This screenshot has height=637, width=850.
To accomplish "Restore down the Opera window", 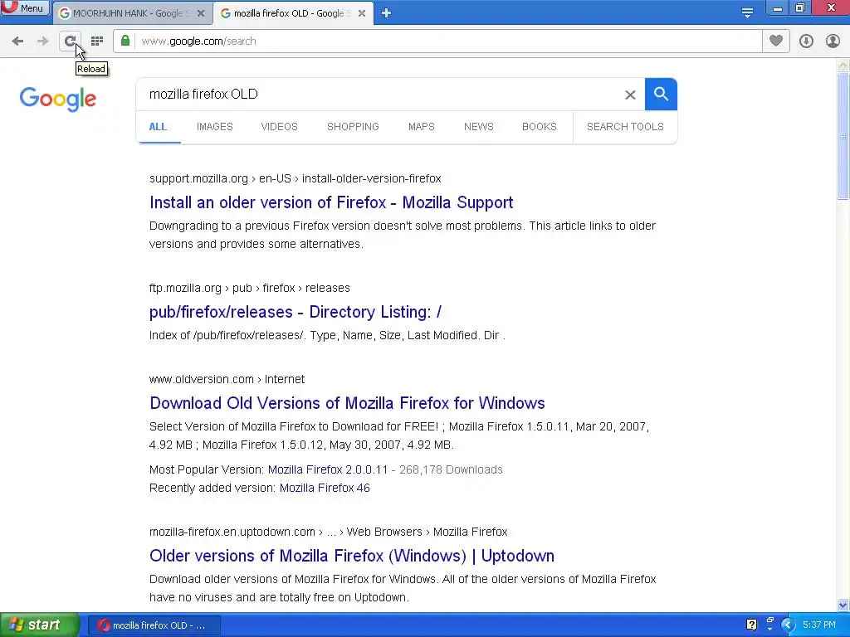I will point(800,8).
